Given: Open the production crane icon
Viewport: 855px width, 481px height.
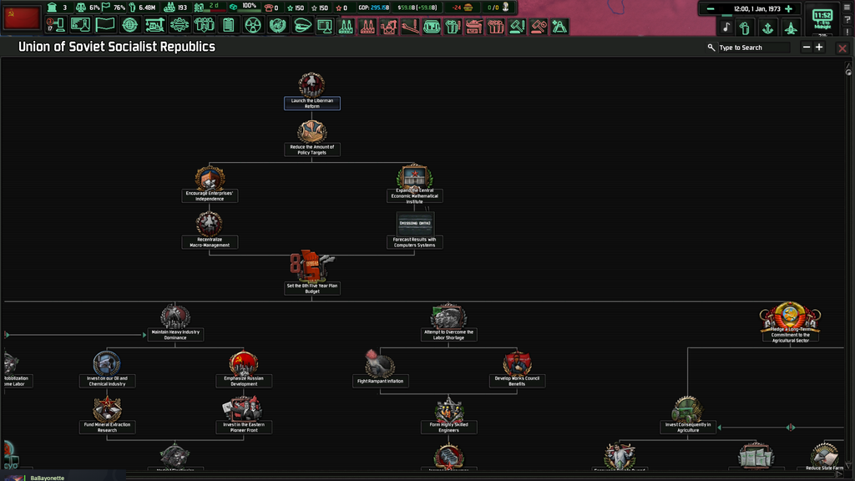Looking at the screenshot, I should 154,25.
